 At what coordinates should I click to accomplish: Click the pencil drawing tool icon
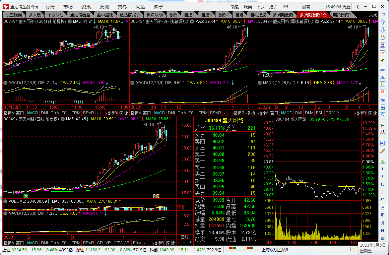coord(383,151)
